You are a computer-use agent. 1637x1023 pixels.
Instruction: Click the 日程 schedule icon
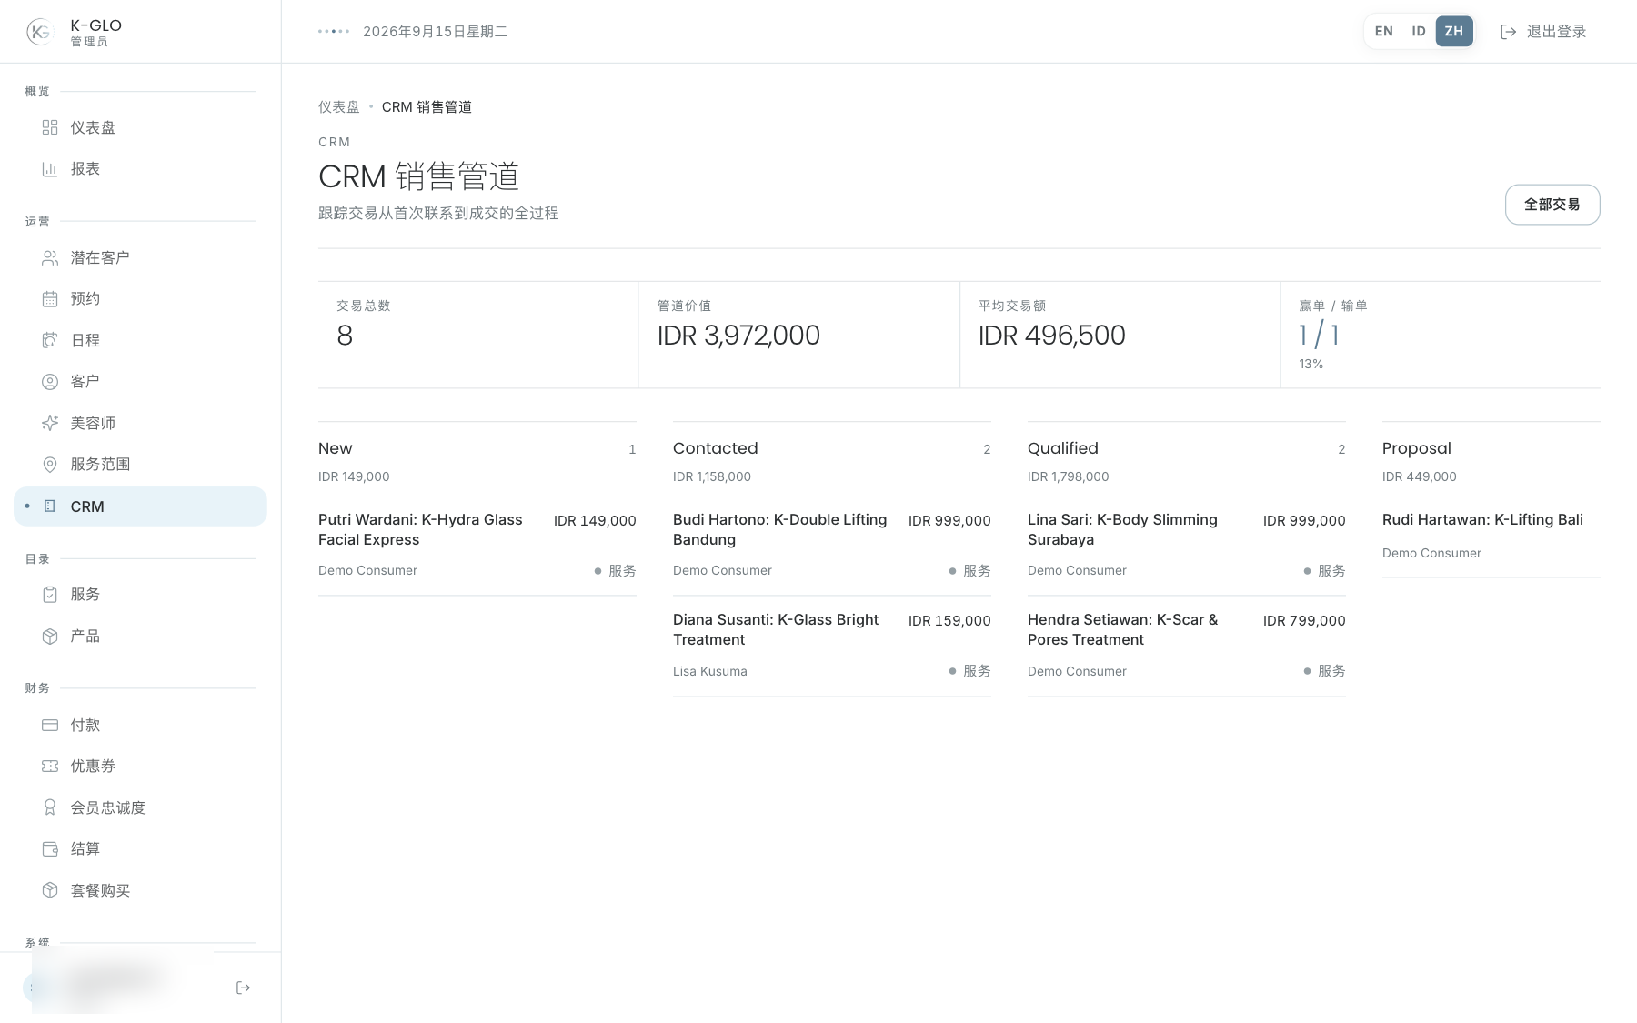coord(50,340)
